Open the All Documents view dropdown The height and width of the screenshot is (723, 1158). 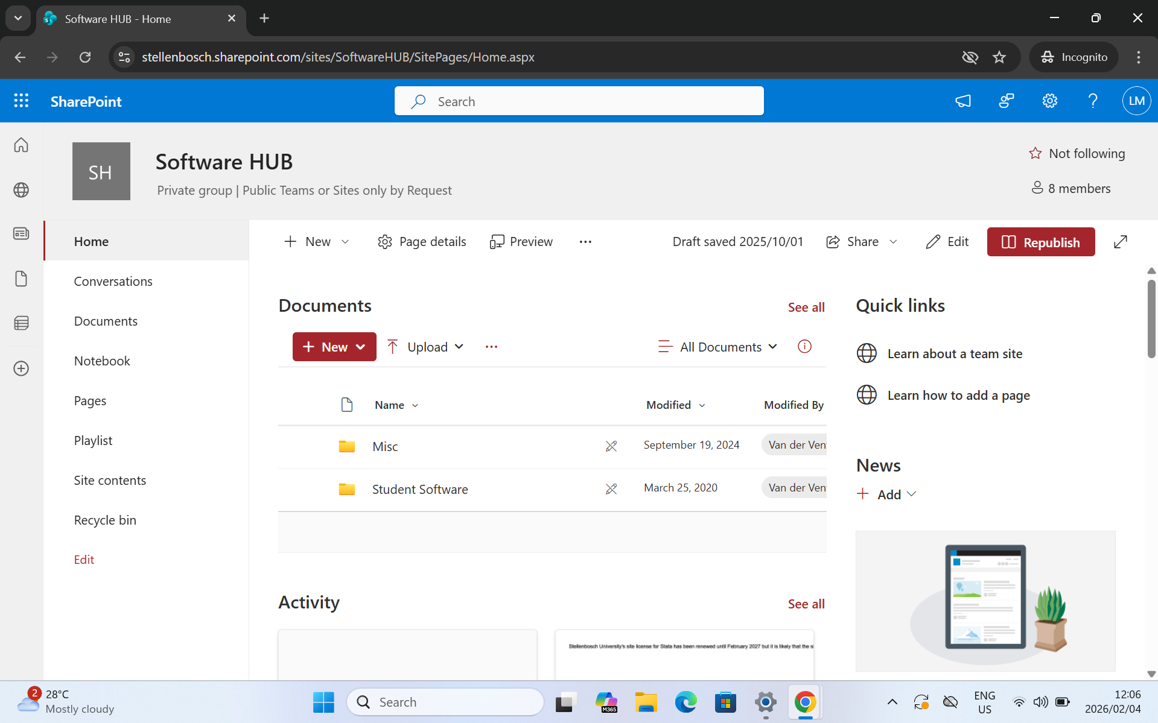[x=718, y=347]
